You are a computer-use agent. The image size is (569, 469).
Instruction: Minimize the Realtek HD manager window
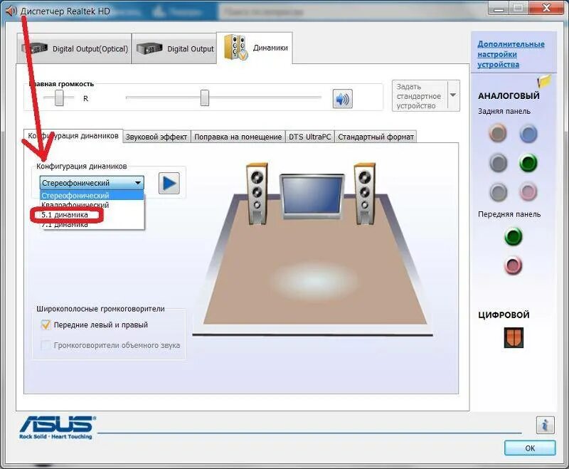click(499, 8)
